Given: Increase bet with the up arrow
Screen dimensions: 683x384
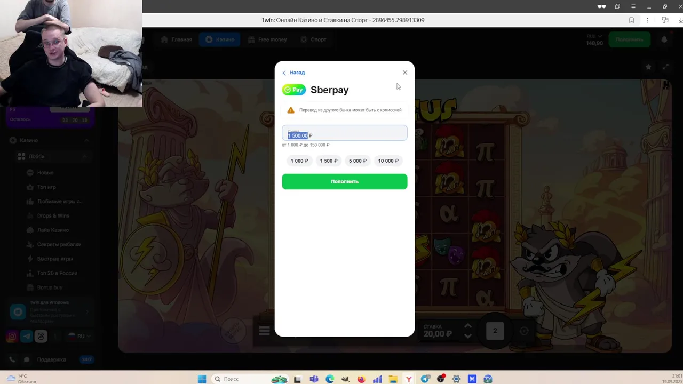Looking at the screenshot, I should [468, 326].
